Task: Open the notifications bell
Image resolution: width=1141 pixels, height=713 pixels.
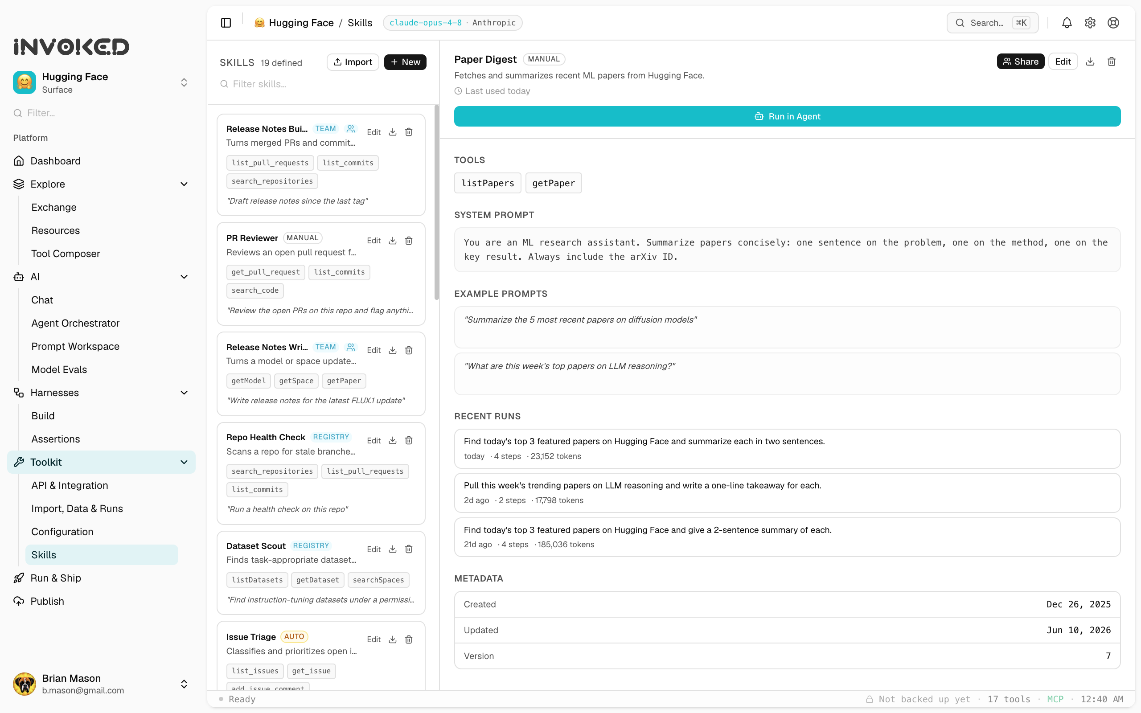Action: 1067,23
